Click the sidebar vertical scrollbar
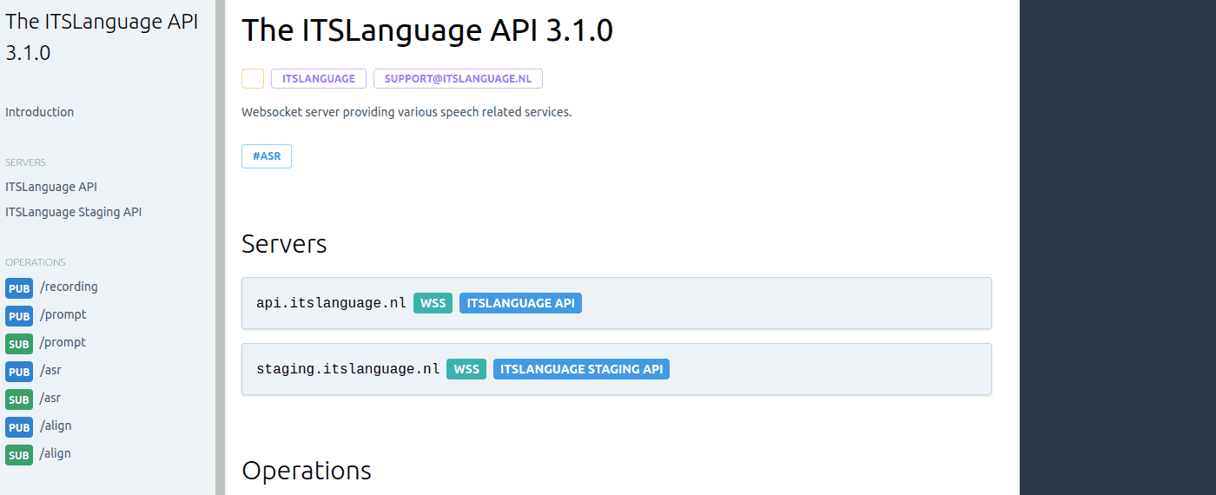 (220, 247)
